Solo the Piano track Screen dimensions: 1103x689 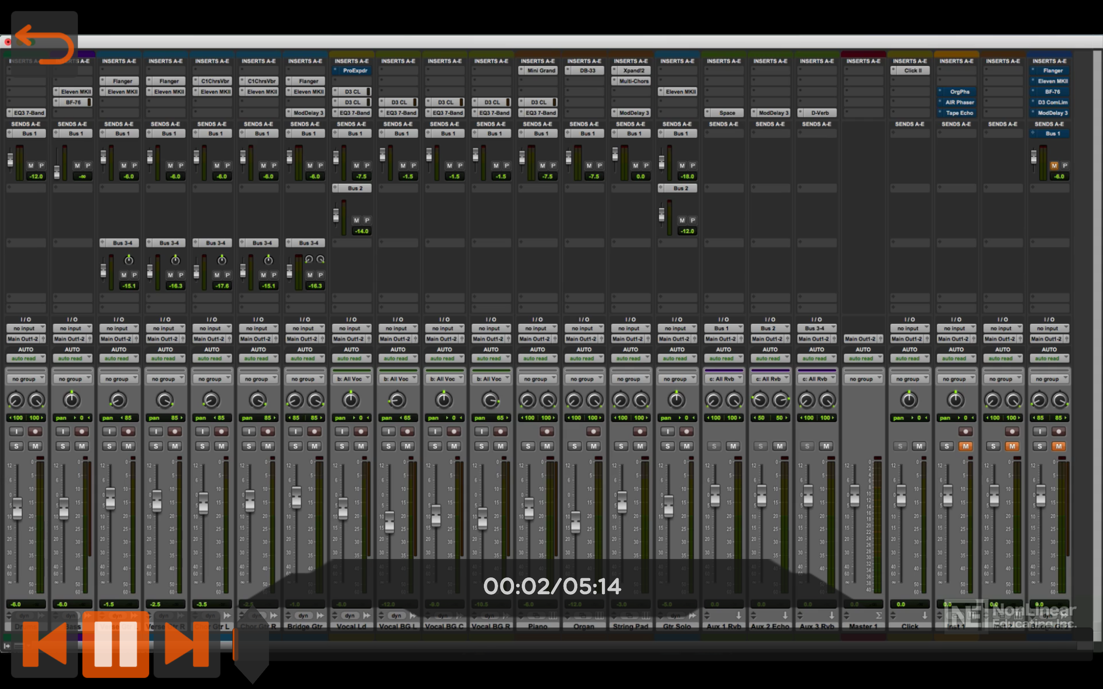[528, 446]
